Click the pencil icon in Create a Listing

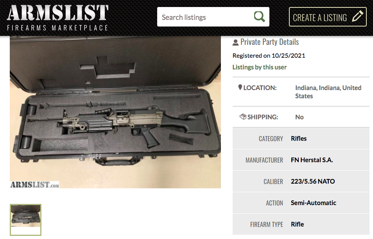pos(357,17)
